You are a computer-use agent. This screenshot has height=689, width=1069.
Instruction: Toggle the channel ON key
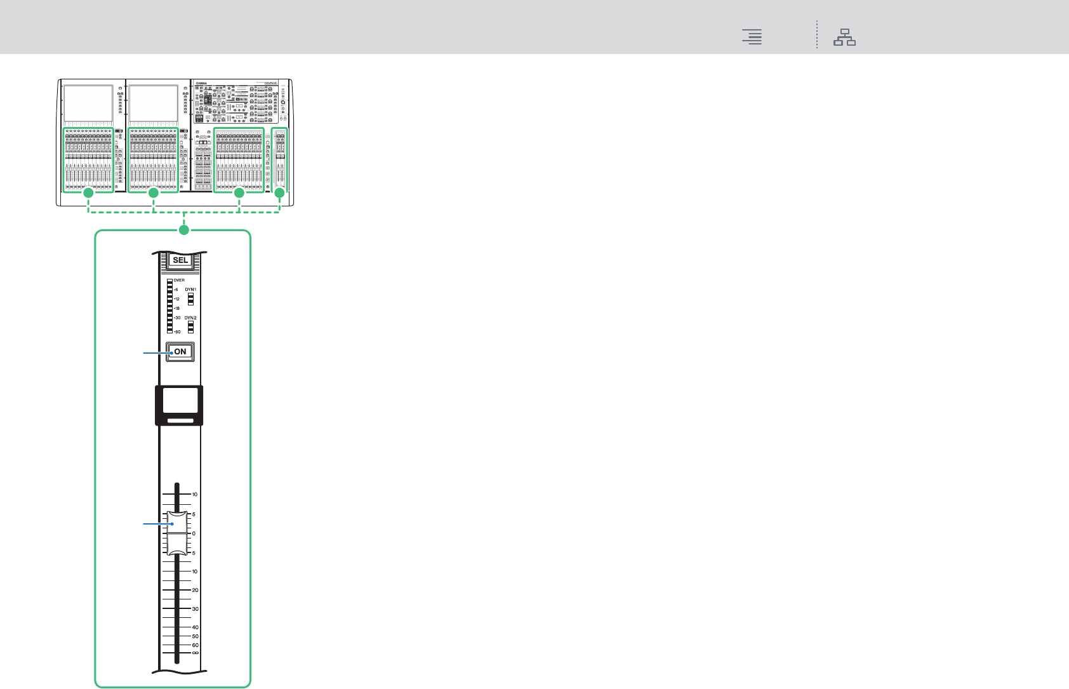tap(180, 352)
